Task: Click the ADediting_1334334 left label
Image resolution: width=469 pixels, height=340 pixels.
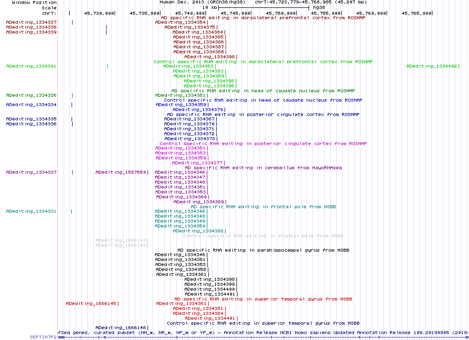Action: [x=32, y=105]
